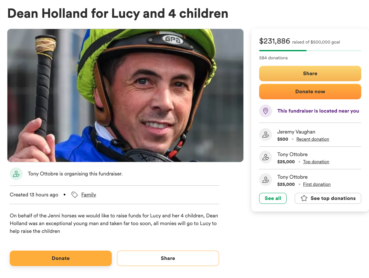Image resolution: width=369 pixels, height=278 pixels.
Task: Click See all donations button
Action: pyautogui.click(x=273, y=198)
